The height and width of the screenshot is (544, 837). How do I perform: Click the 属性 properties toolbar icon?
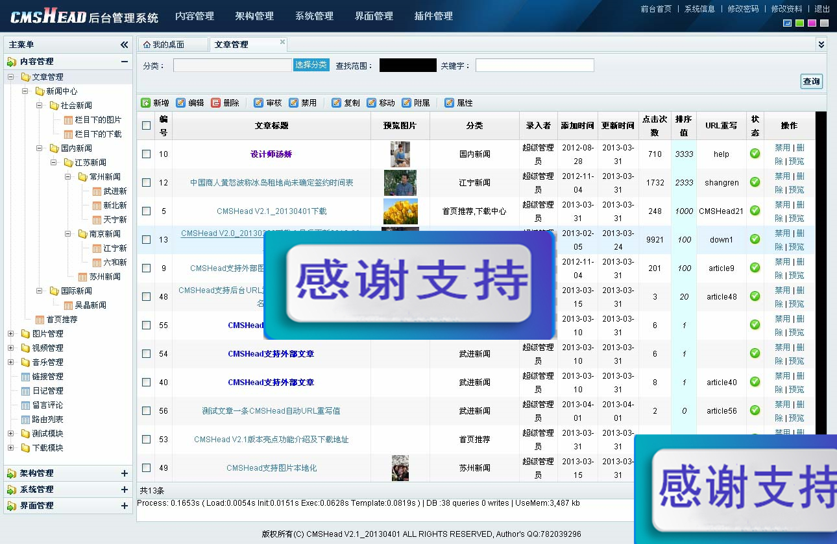tap(450, 102)
